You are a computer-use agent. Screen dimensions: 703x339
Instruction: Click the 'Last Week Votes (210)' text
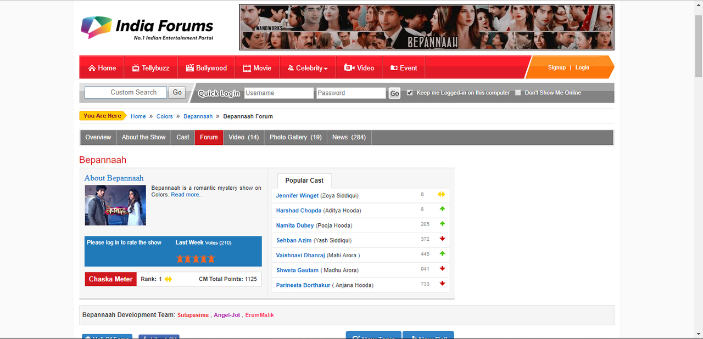pyautogui.click(x=203, y=242)
